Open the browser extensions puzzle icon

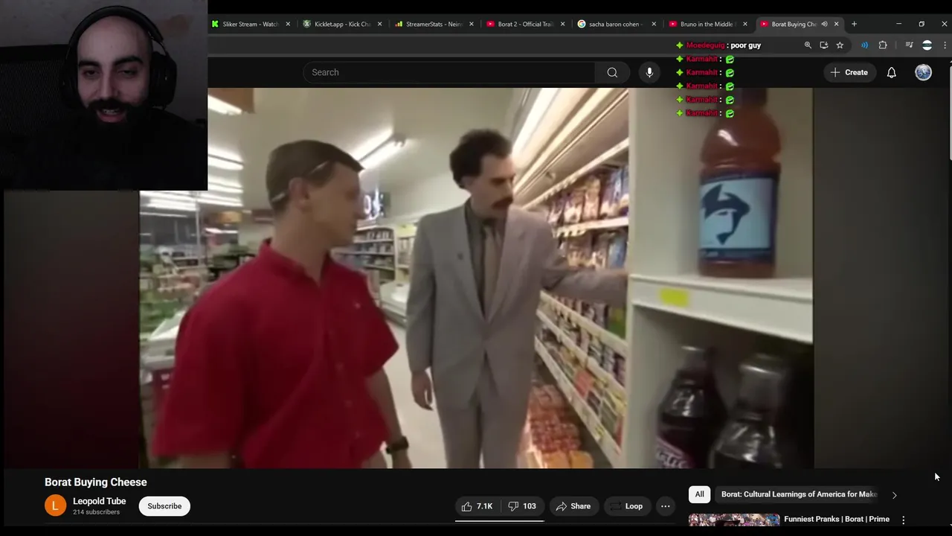click(x=883, y=45)
